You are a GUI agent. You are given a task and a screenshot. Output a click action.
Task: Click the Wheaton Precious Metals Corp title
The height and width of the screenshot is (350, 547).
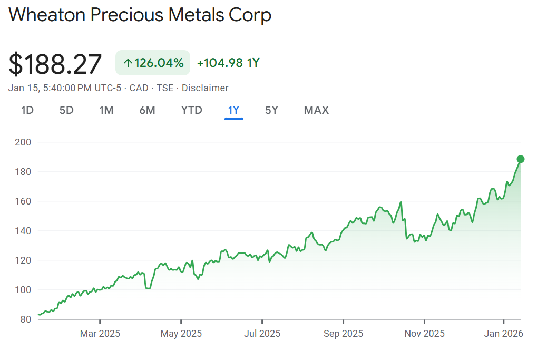pyautogui.click(x=140, y=15)
